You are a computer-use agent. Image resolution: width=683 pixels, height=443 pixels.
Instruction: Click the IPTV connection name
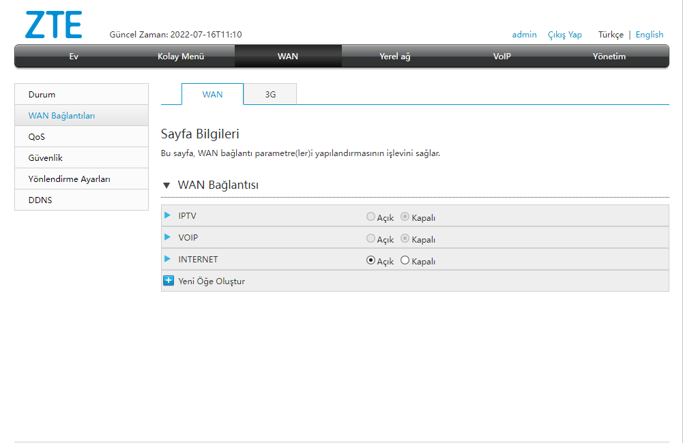click(x=188, y=216)
